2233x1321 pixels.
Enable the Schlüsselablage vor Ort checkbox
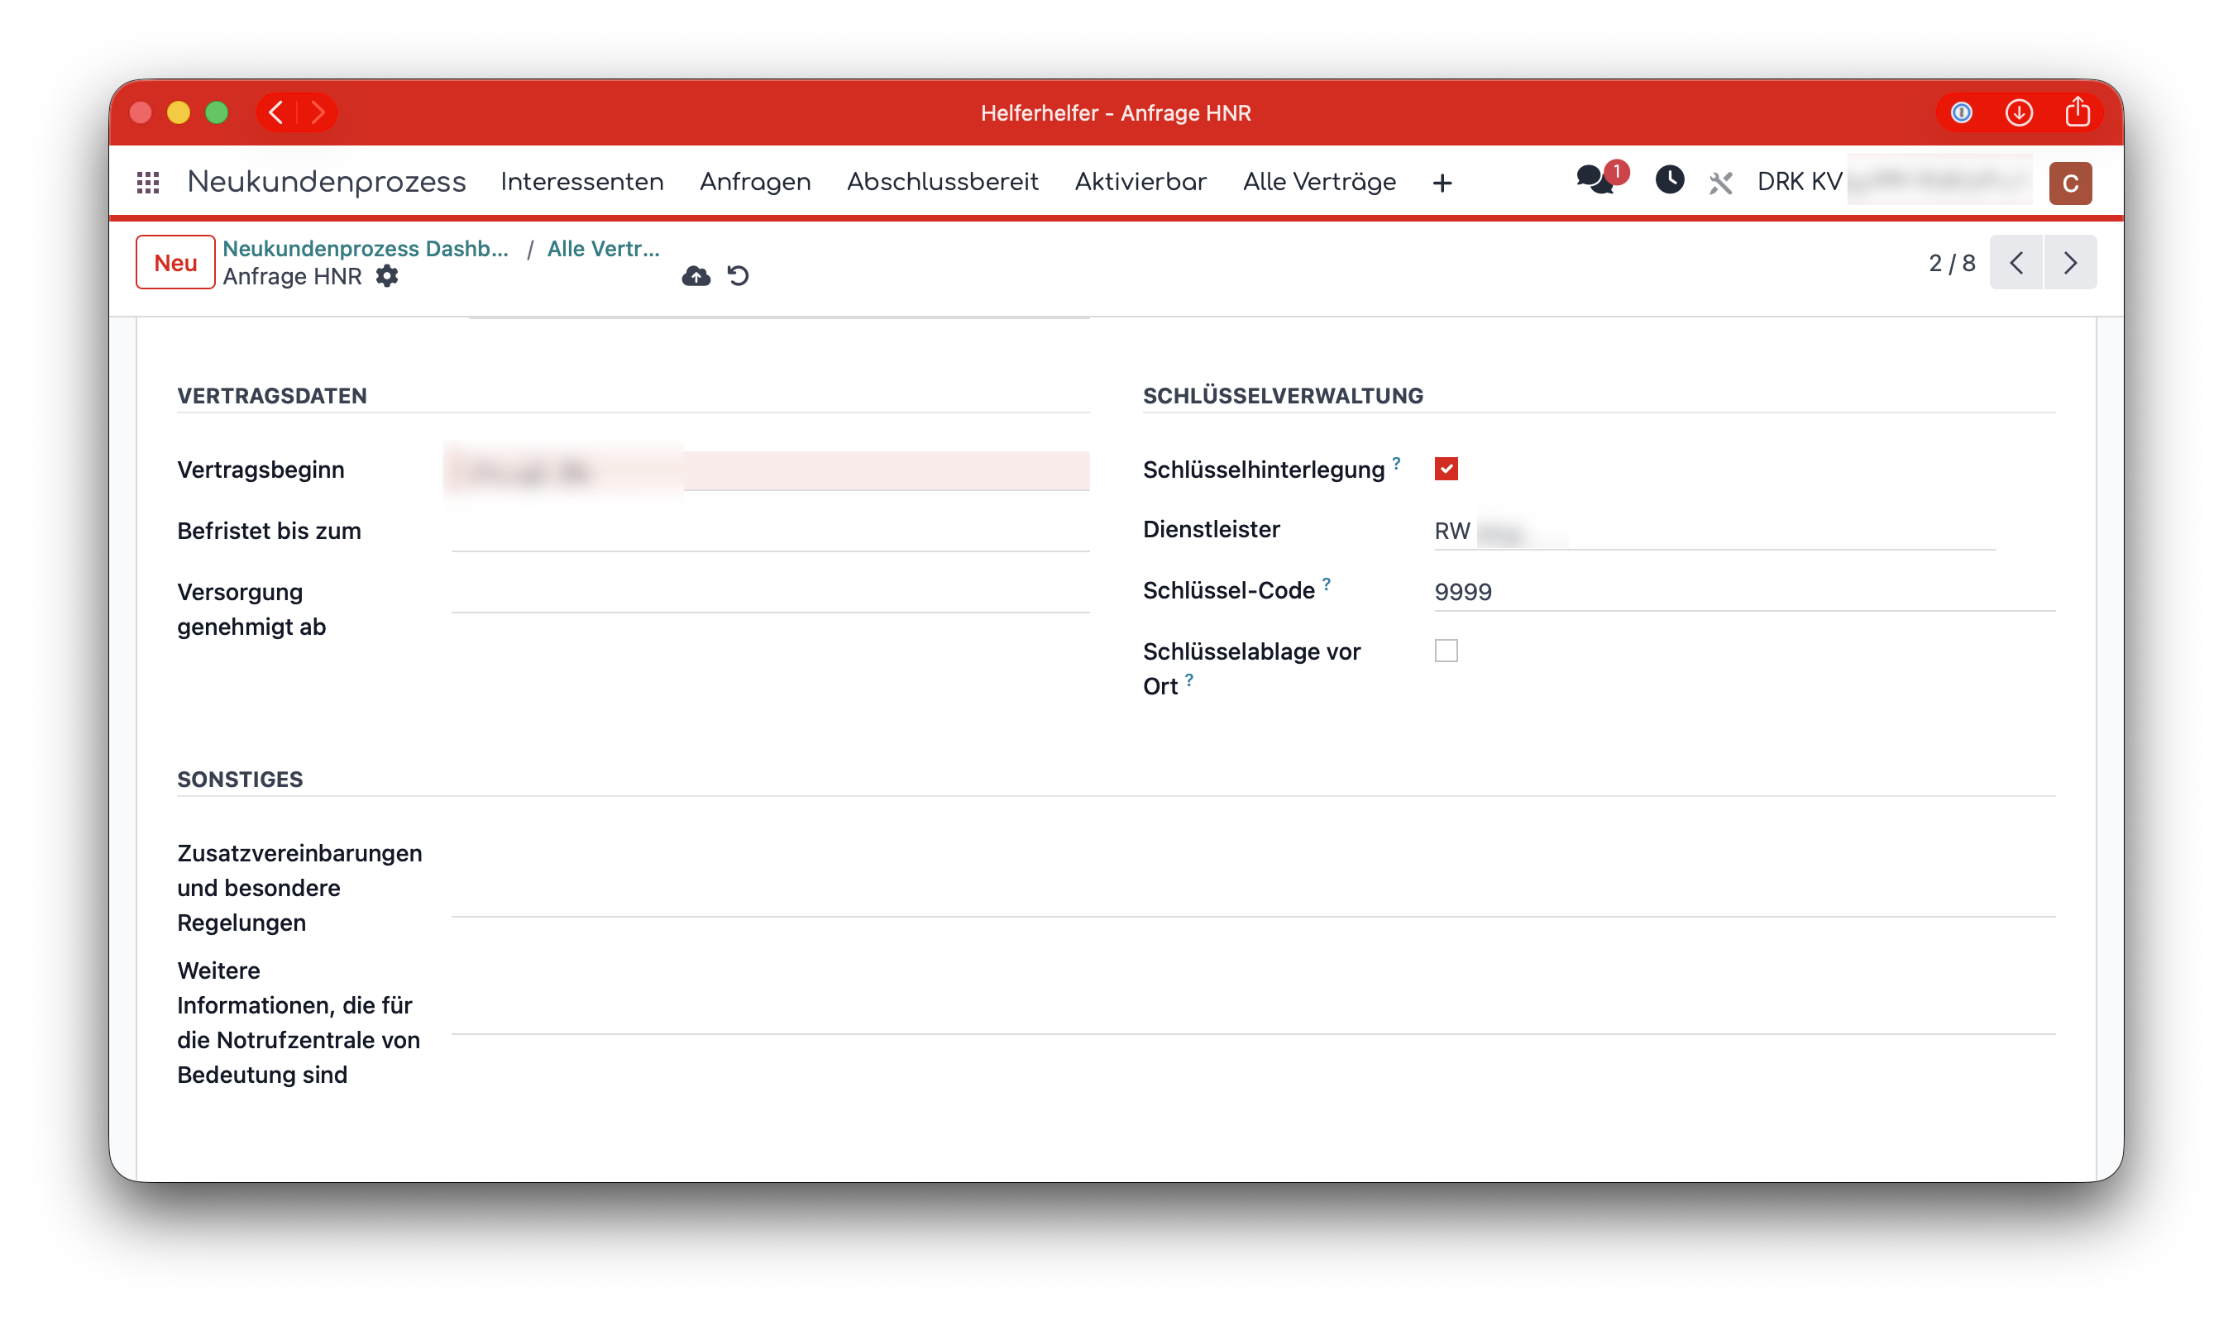[1446, 651]
